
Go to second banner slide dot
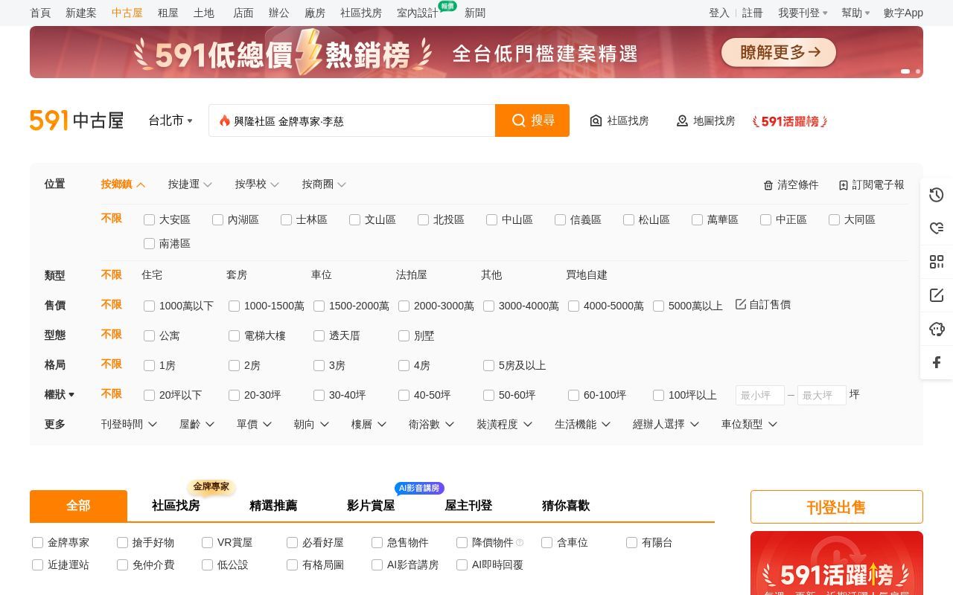pyautogui.click(x=918, y=71)
